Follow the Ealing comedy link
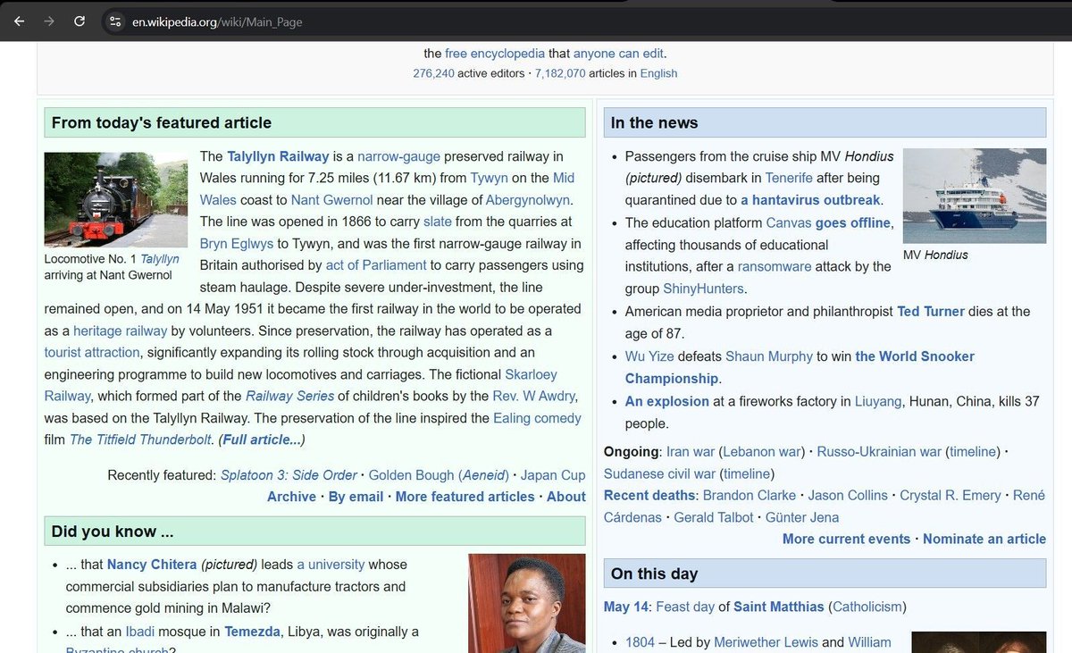The image size is (1072, 653). point(537,418)
